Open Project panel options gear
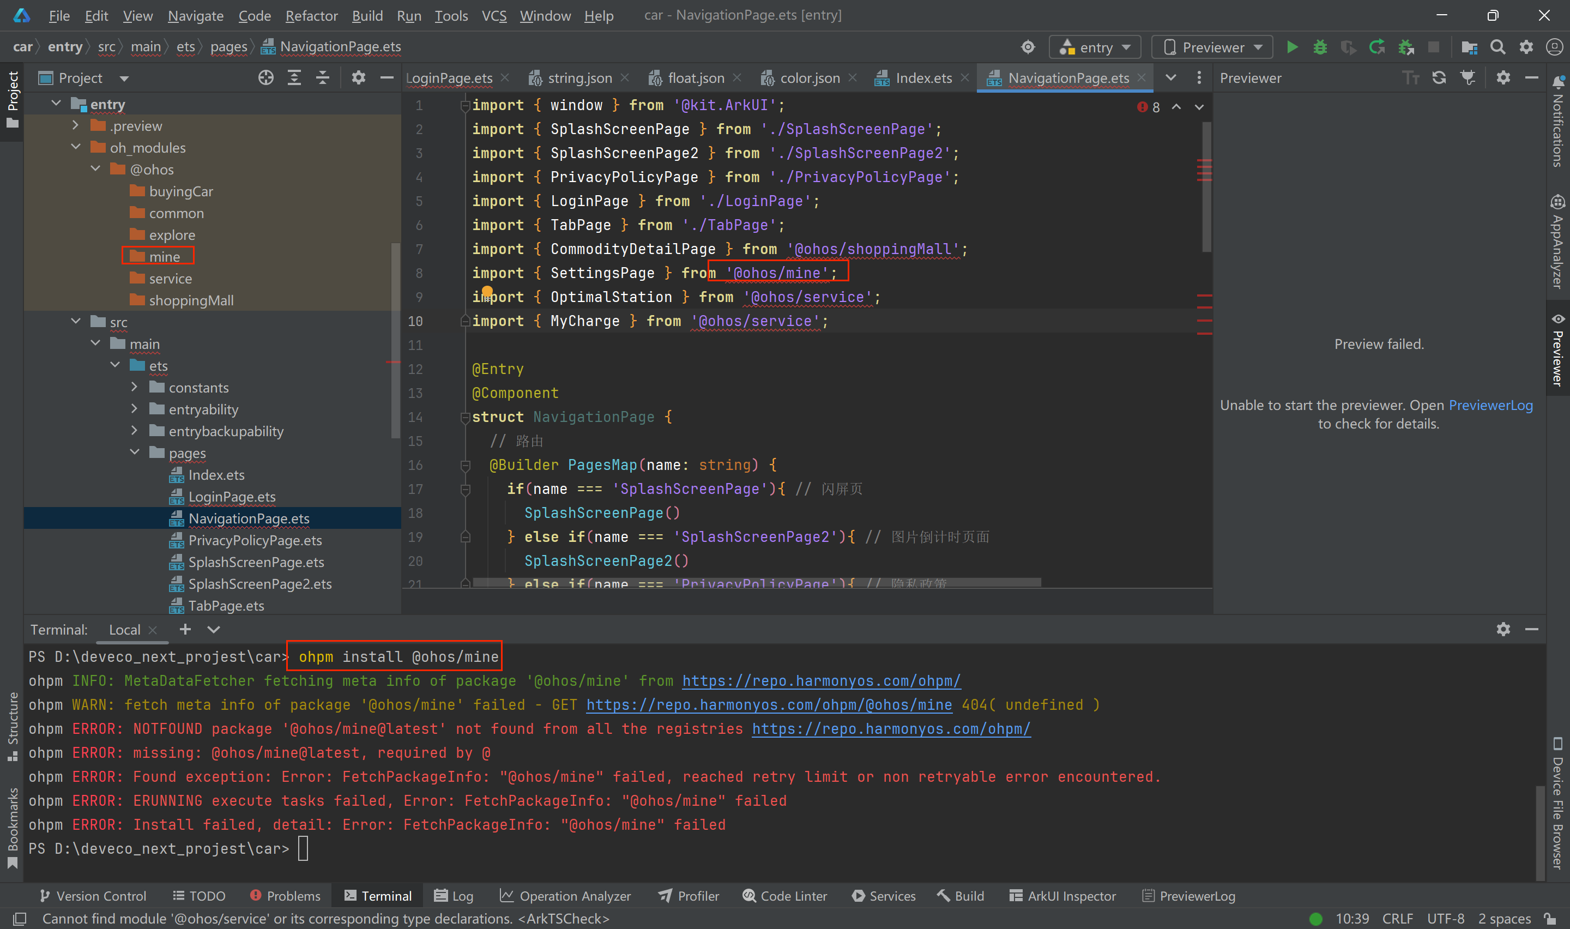The image size is (1570, 929). click(358, 77)
